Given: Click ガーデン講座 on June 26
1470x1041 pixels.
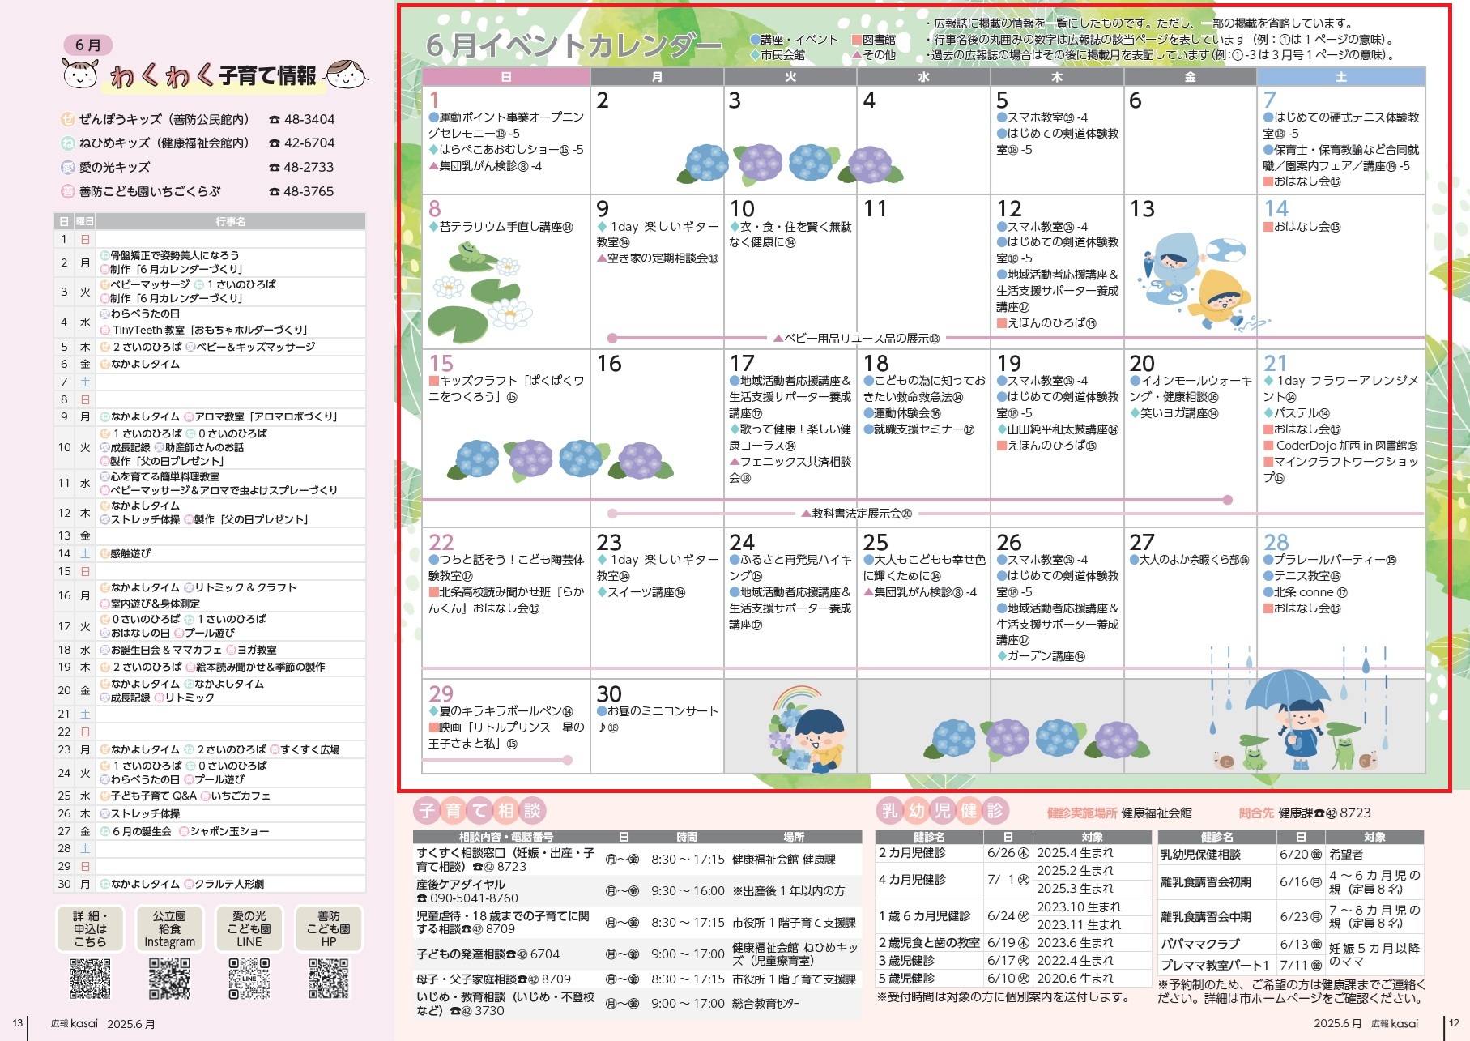Looking at the screenshot, I should (x=1042, y=656).
